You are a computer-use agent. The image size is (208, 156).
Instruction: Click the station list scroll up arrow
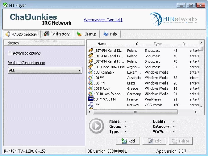pyautogui.click(x=201, y=43)
